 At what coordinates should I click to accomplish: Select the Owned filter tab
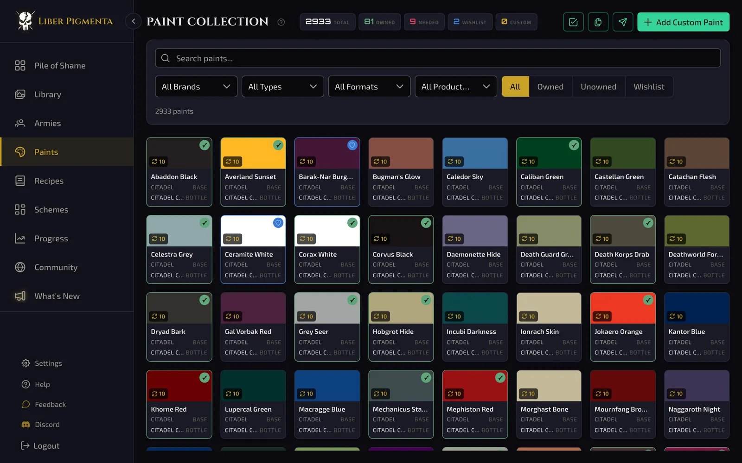pyautogui.click(x=550, y=87)
